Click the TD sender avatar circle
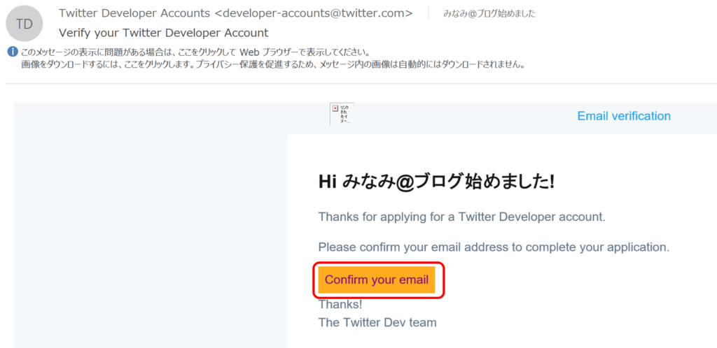Image resolution: width=717 pixels, height=348 pixels. 25,24
